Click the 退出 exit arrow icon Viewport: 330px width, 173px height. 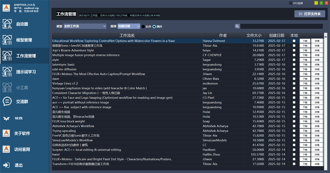6,165
